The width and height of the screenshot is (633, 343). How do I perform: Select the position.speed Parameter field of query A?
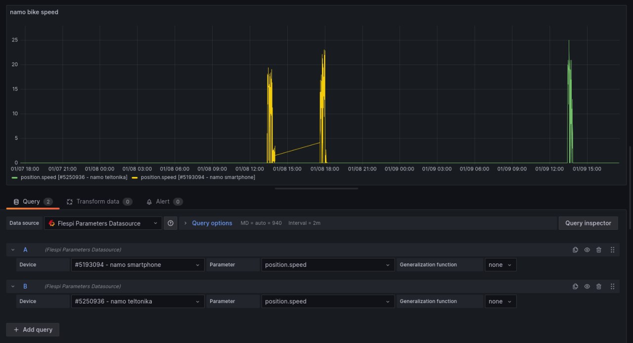click(327, 264)
